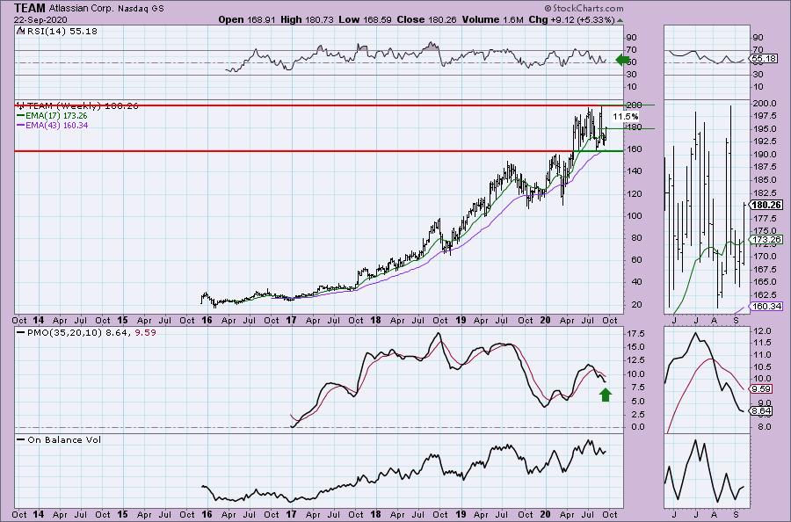Click the TEAM ticker symbol in header

click(30, 8)
